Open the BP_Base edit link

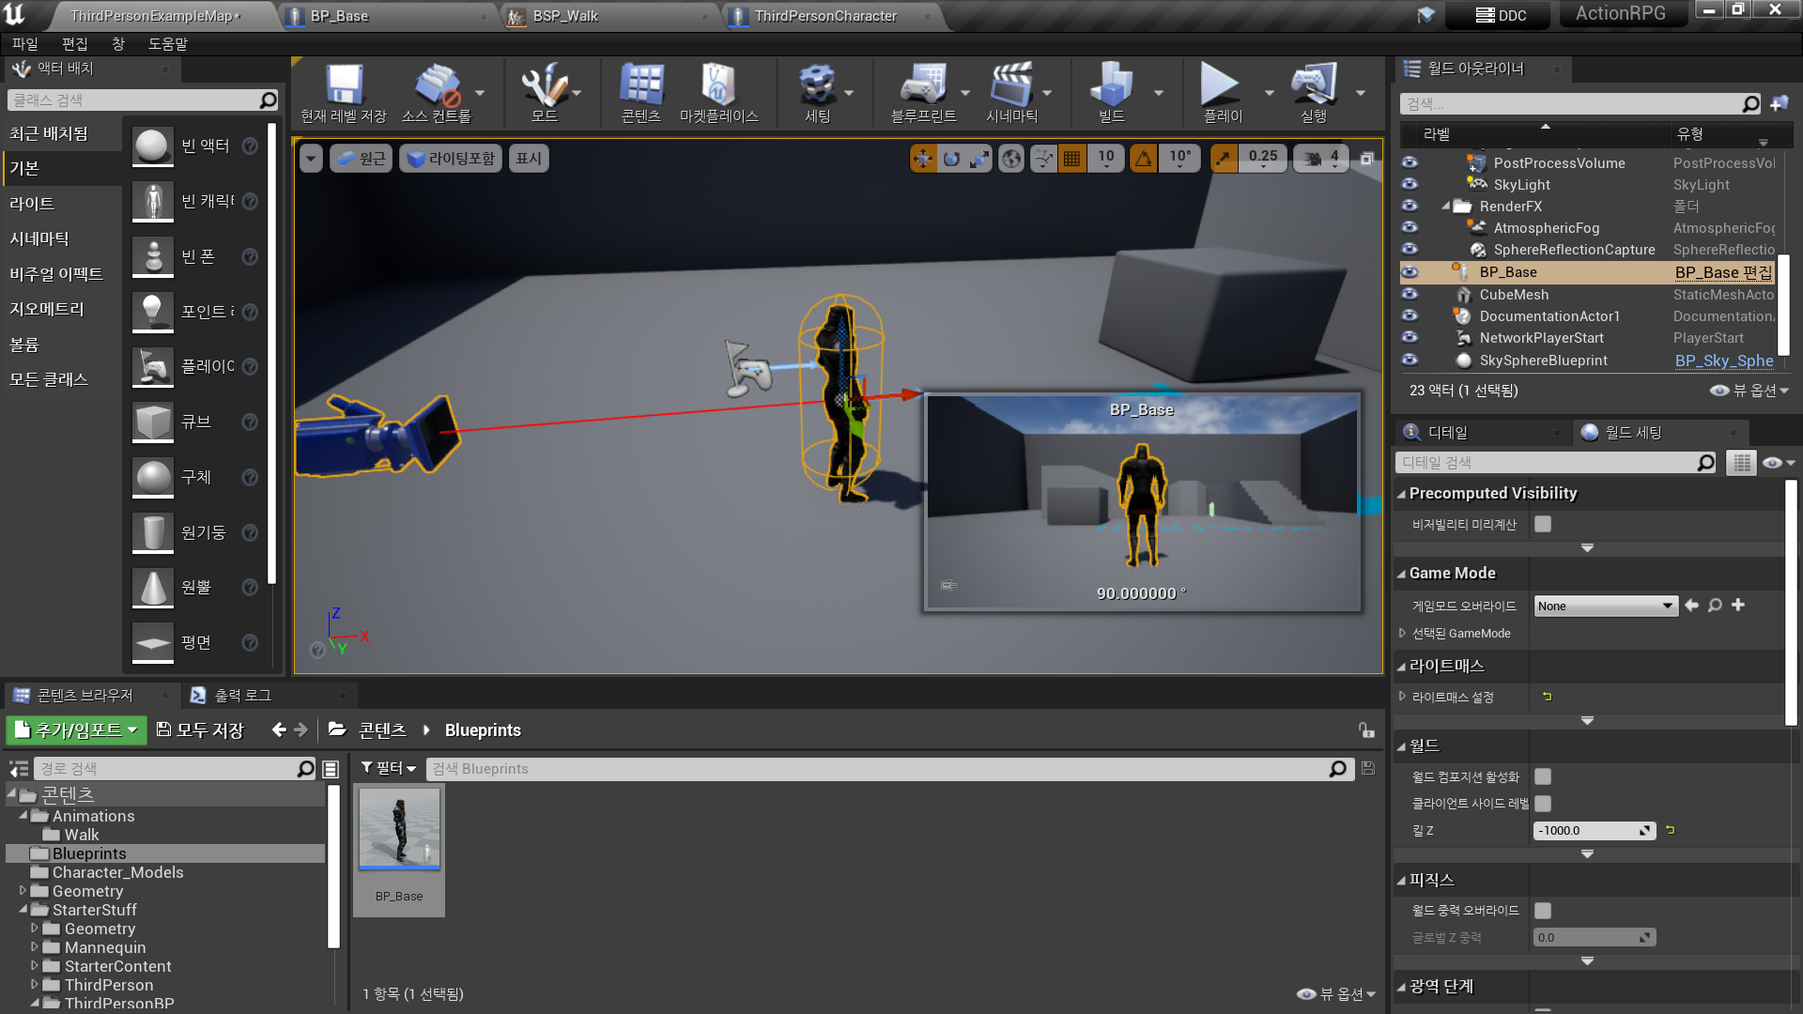[x=1723, y=272]
